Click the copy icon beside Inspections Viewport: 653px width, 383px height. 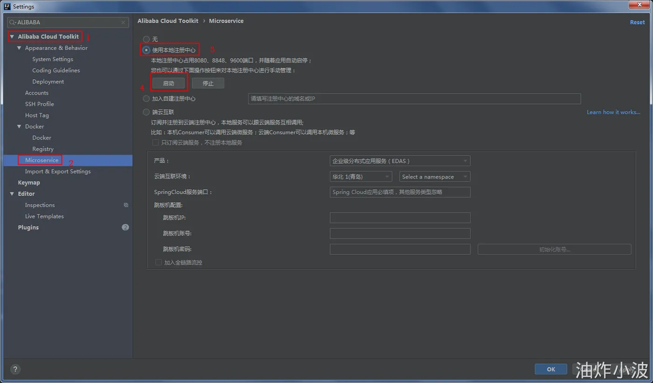pyautogui.click(x=126, y=205)
